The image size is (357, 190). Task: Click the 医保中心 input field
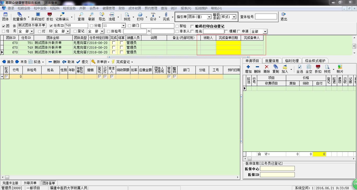coord(277,169)
